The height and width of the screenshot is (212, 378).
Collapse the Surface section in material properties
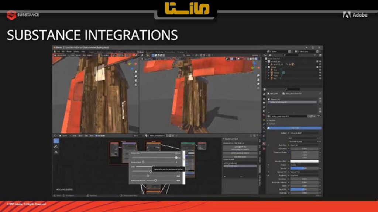[271, 124]
